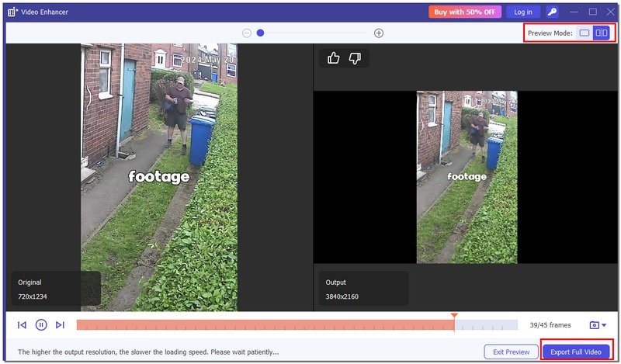
Task: Enable side-by-side comparison preview mode
Action: (602, 33)
